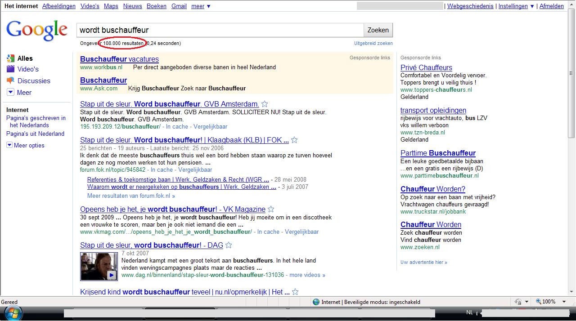The height and width of the screenshot is (321, 576).
Task: Expand the Meer filter icon
Action: click(10, 92)
